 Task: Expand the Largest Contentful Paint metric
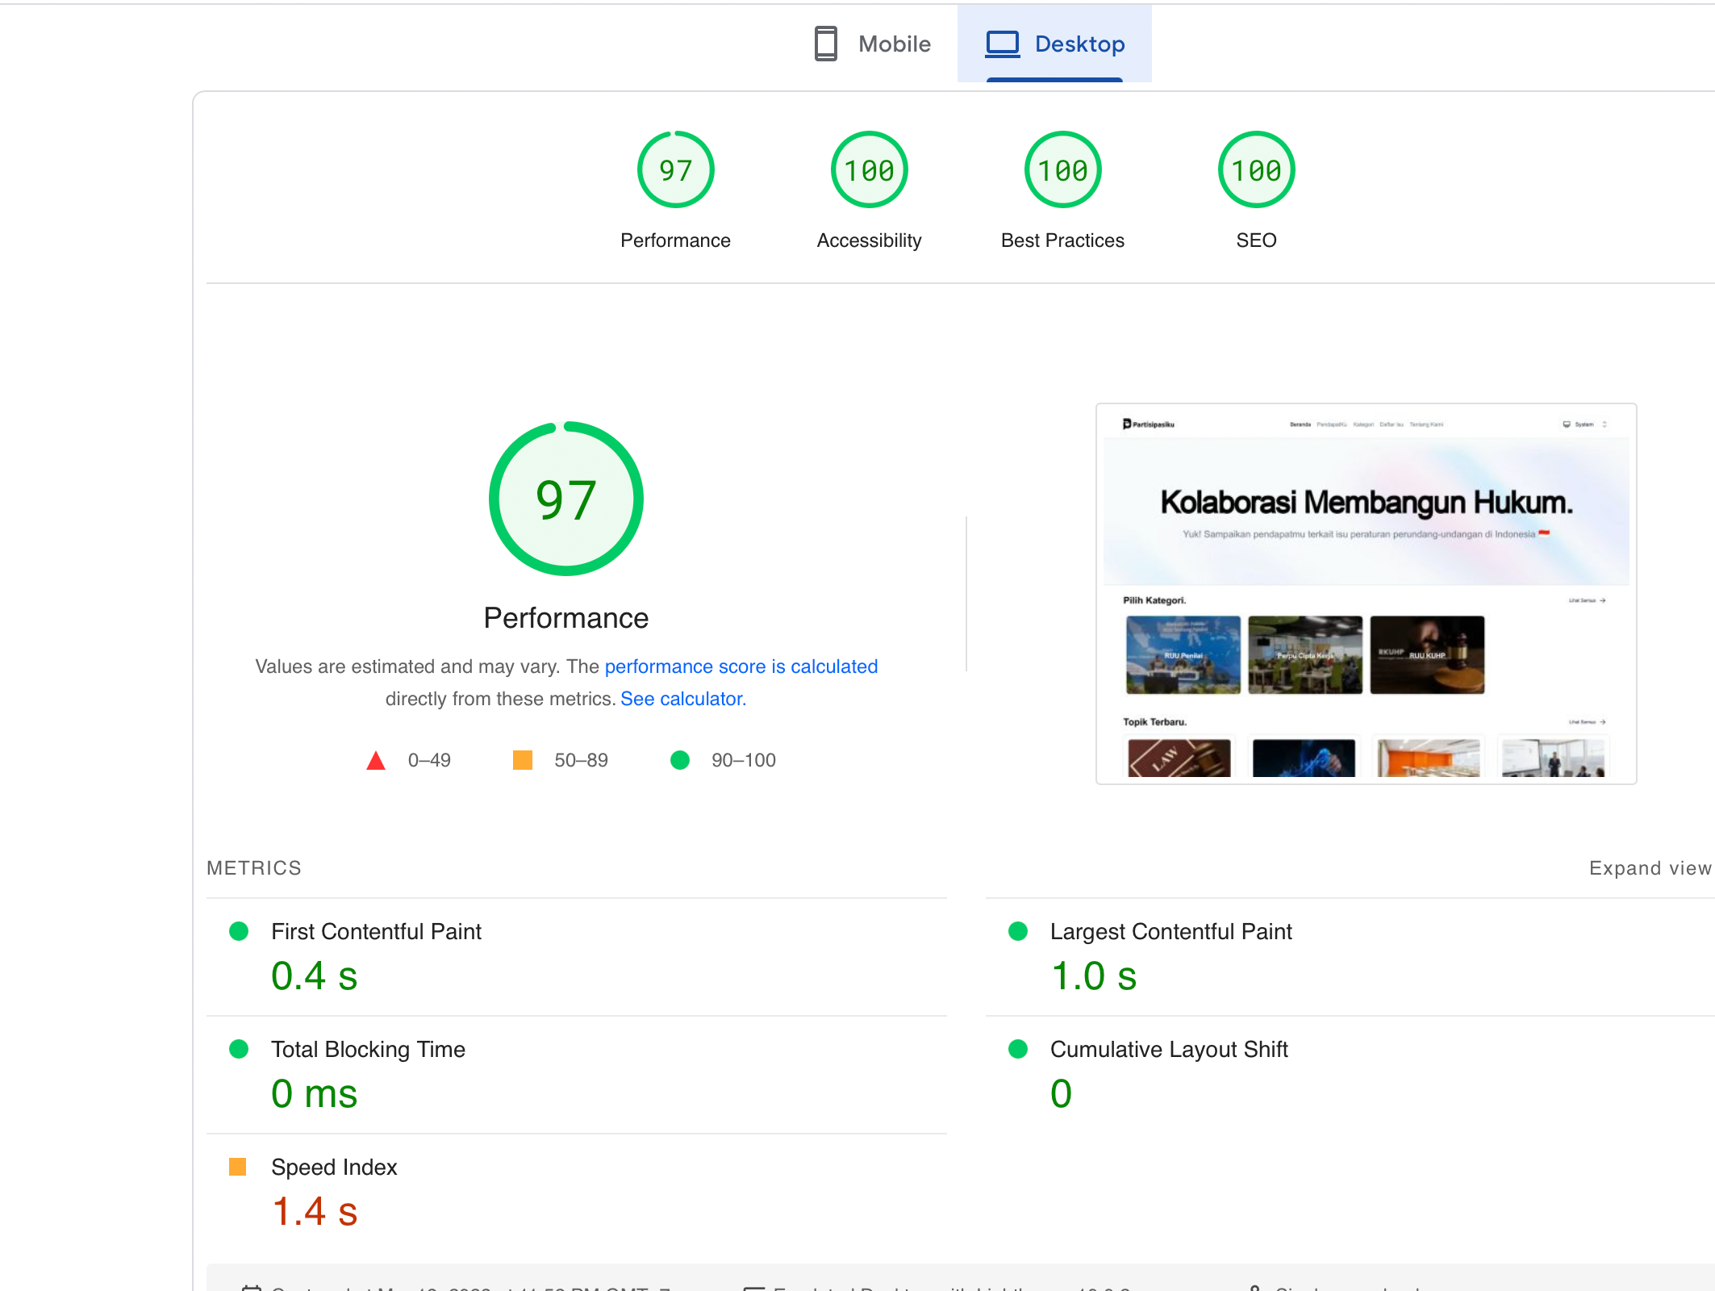1170,932
